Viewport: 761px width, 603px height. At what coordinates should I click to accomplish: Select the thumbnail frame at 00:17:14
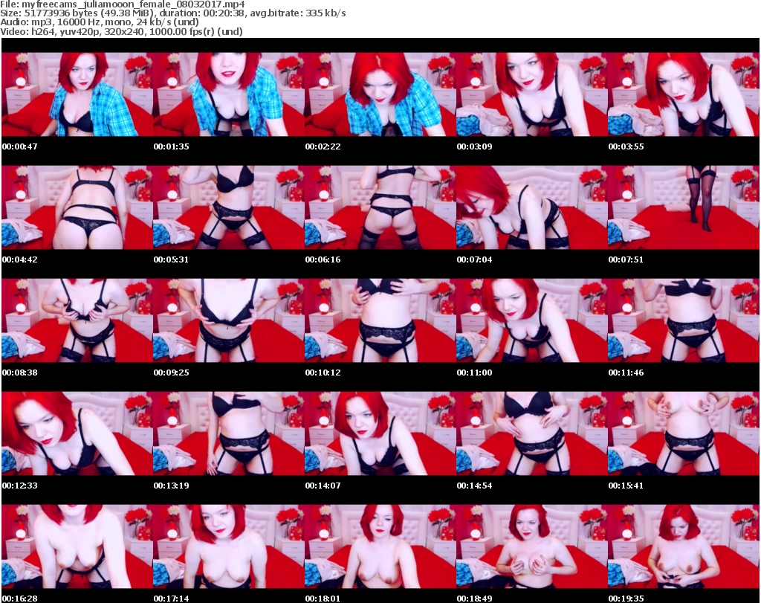point(229,546)
